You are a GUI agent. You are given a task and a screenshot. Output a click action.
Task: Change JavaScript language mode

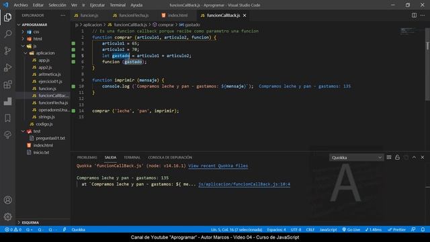click(x=328, y=230)
